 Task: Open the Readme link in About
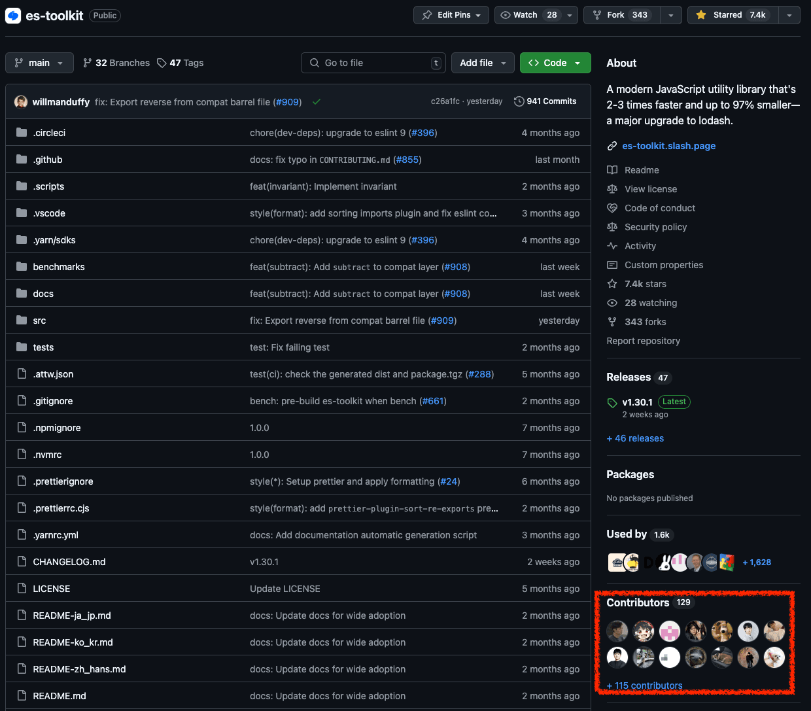(641, 170)
